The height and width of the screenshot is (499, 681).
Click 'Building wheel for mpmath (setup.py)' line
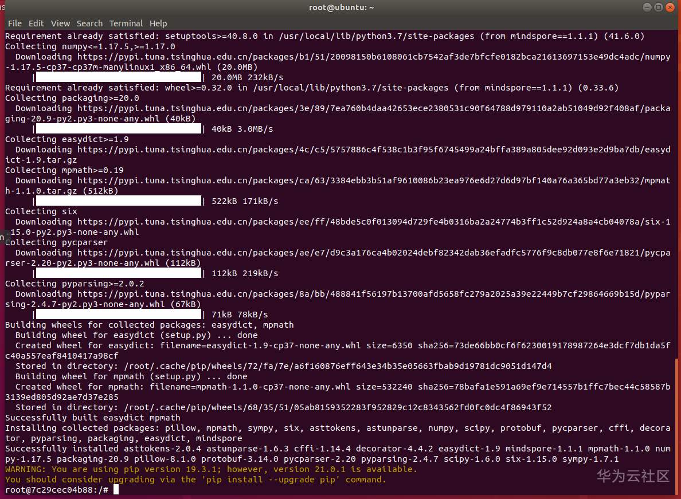click(131, 376)
